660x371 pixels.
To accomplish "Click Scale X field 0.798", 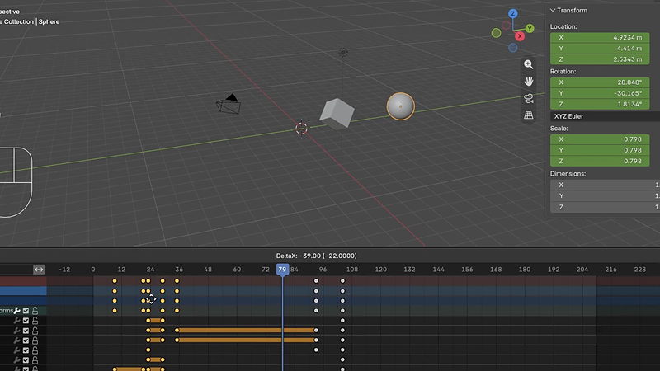I will [x=600, y=139].
